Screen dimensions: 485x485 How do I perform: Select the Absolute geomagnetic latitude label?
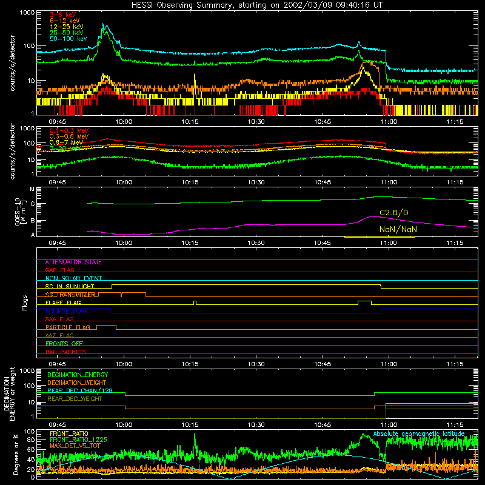(x=419, y=434)
